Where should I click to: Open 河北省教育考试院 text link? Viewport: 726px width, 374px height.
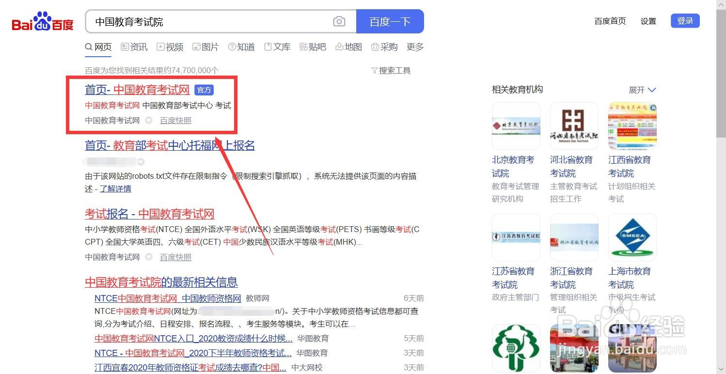point(571,167)
